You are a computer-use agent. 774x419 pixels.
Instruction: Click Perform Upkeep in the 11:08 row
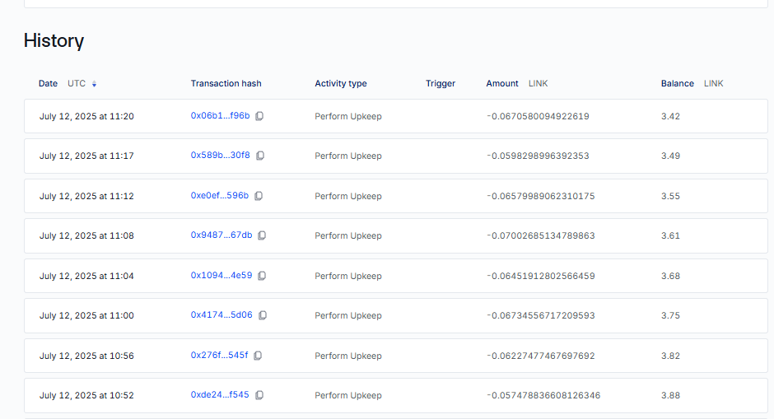pos(348,236)
